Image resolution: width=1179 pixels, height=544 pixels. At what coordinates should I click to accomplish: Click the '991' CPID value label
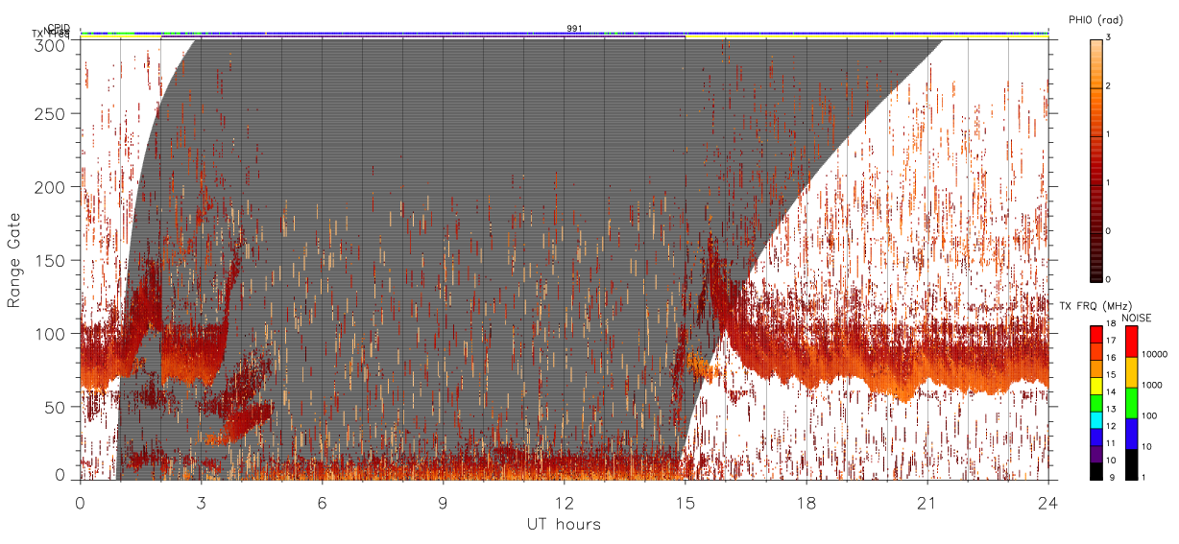pos(573,28)
